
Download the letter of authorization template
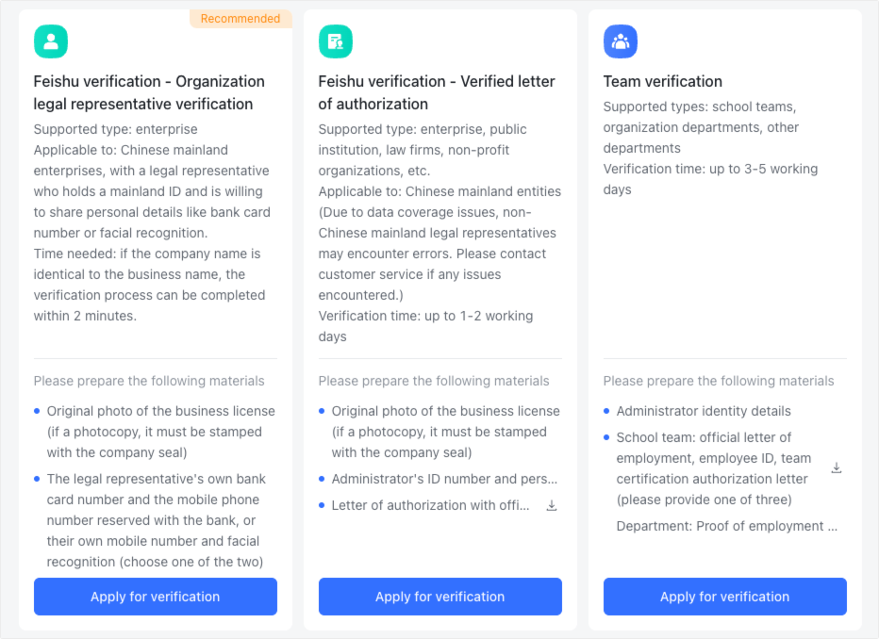[x=552, y=506]
